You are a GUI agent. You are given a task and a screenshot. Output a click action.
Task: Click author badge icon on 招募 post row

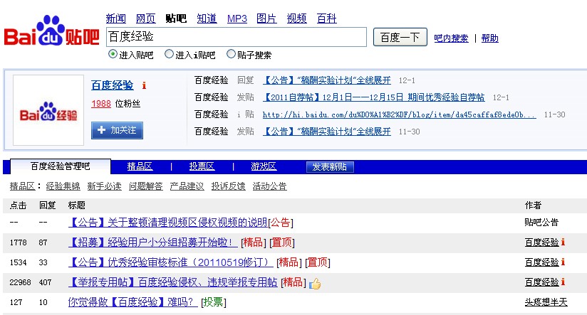pos(563,242)
